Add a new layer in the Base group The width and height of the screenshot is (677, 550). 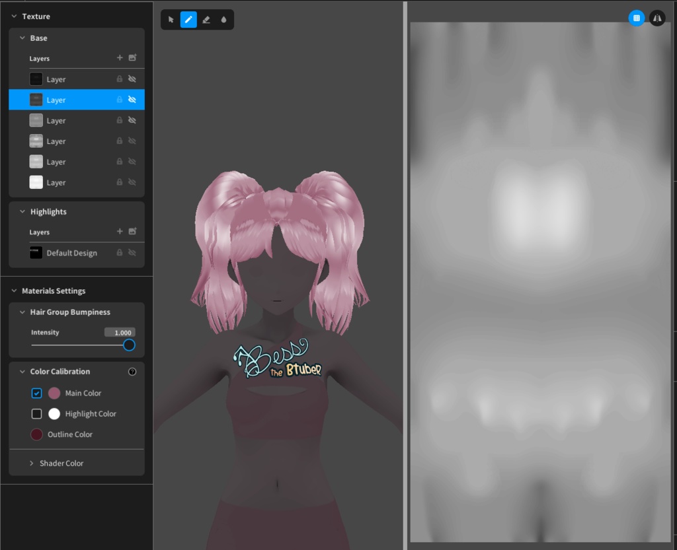coord(120,58)
